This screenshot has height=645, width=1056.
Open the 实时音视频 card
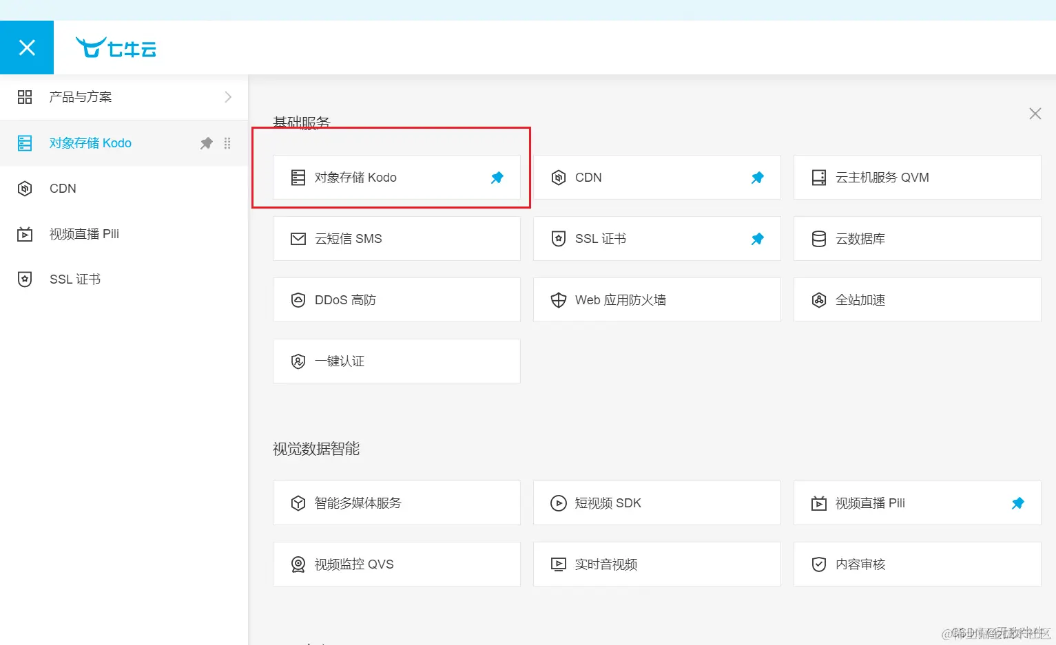657,564
